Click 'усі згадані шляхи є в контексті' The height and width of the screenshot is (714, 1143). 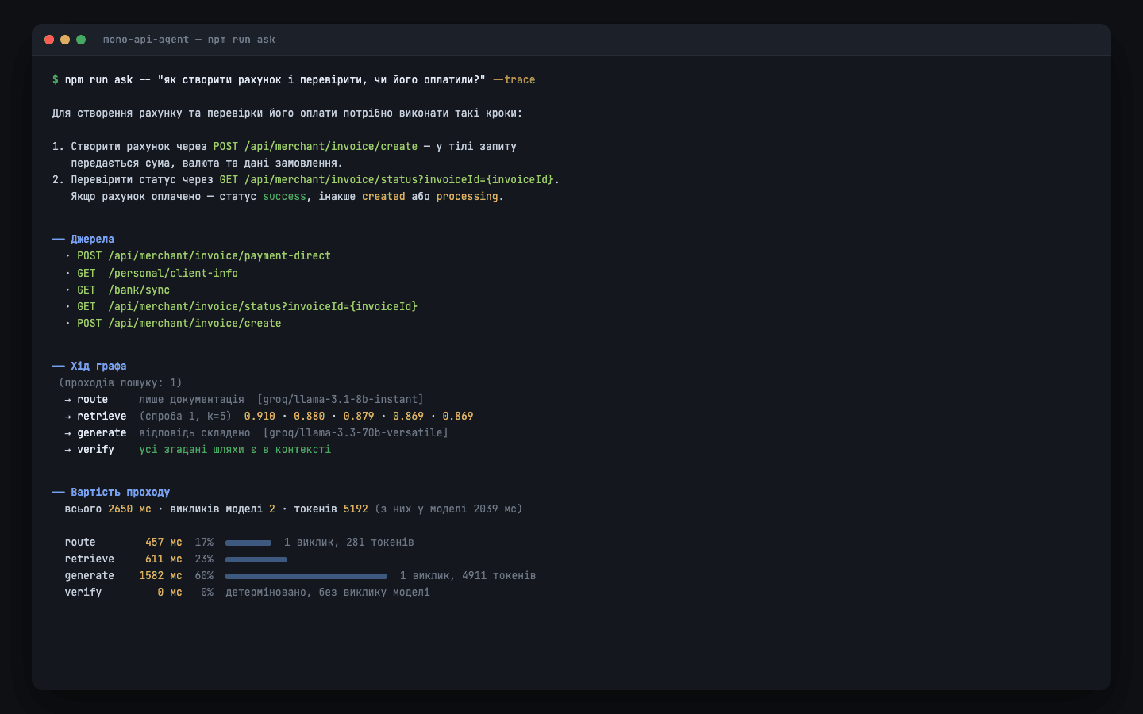tap(235, 450)
